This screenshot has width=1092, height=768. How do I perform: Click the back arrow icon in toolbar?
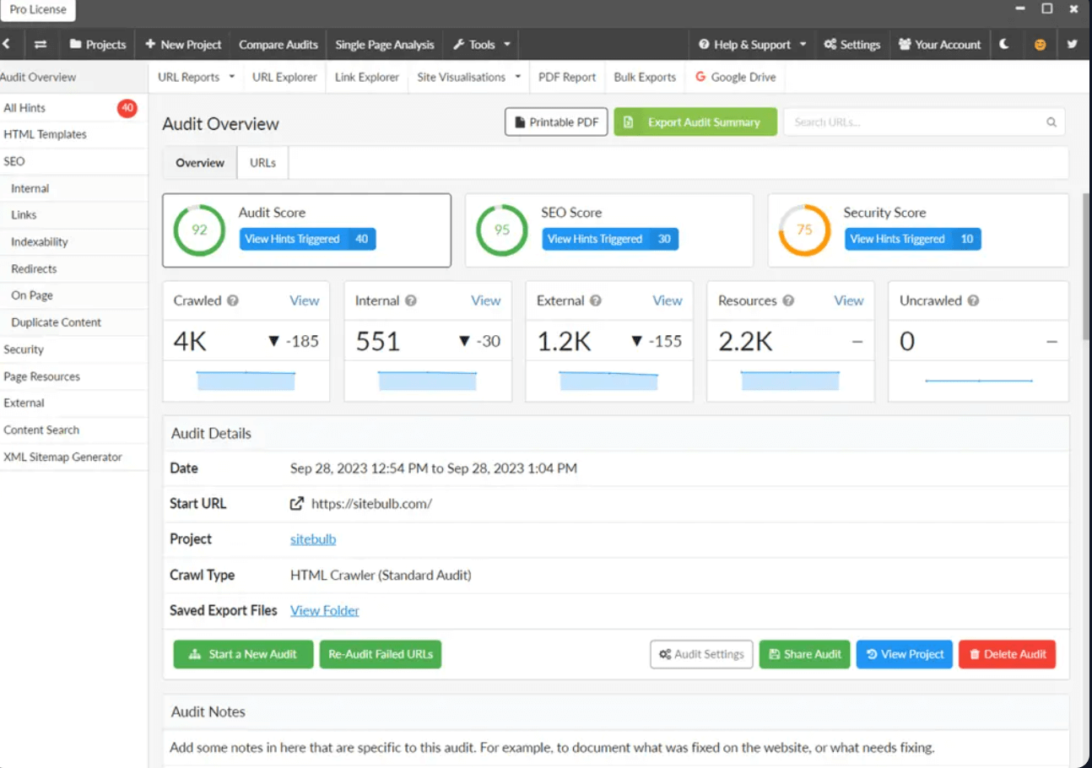(7, 45)
